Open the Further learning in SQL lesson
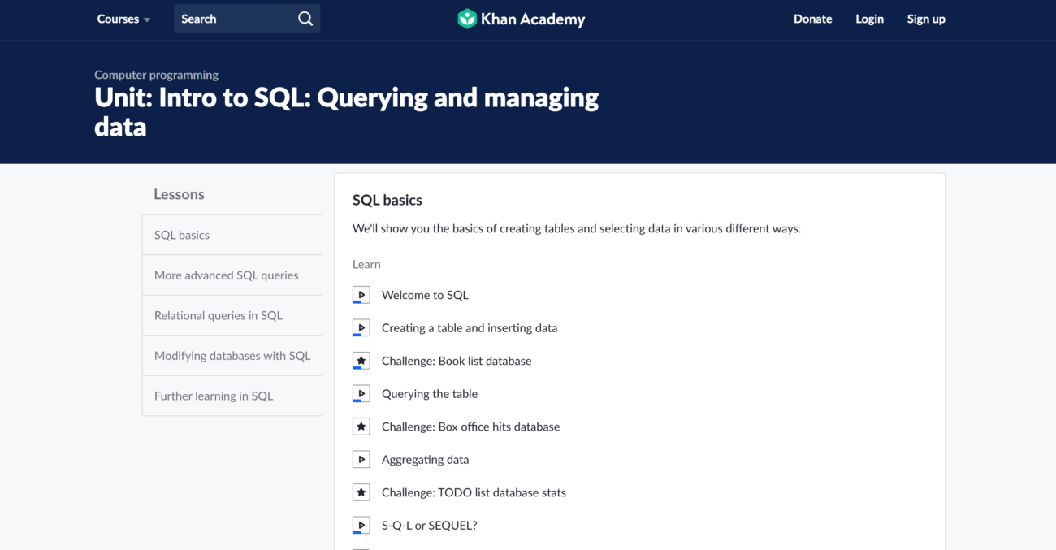The image size is (1056, 550). click(x=213, y=396)
